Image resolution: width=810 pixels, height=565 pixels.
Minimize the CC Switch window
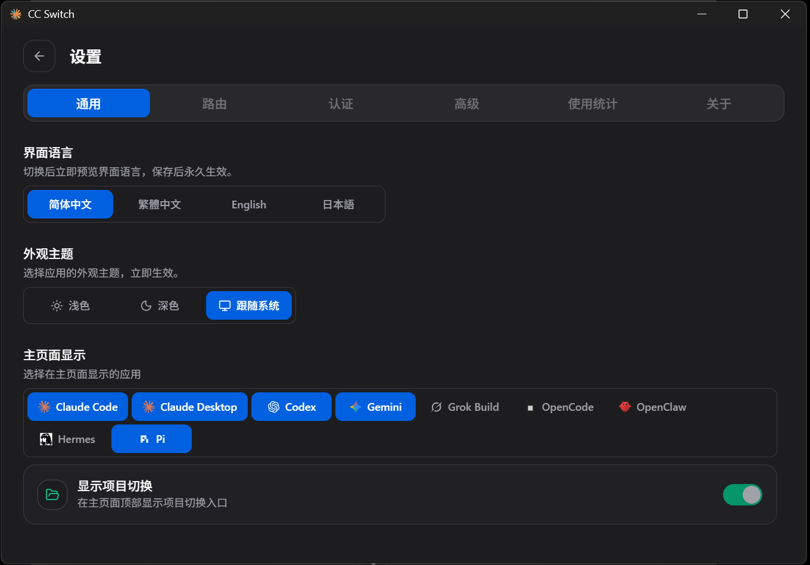(x=702, y=14)
